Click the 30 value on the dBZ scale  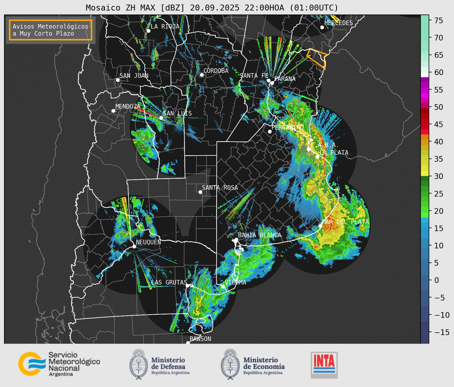click(x=438, y=176)
